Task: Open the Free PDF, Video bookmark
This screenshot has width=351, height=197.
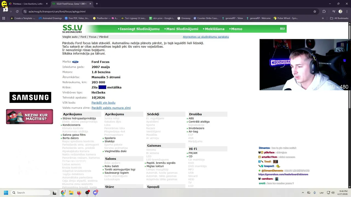Action: point(77,18)
